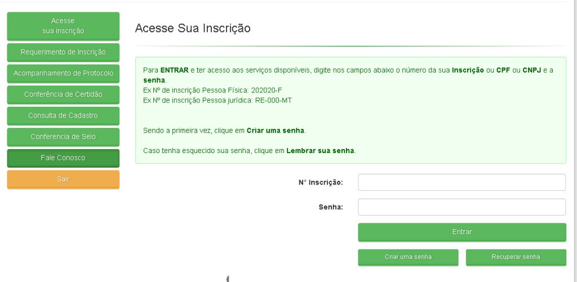Viewport: 577px width, 282px height.
Task: Click the N° Inscrição field label
Action: pyautogui.click(x=321, y=183)
